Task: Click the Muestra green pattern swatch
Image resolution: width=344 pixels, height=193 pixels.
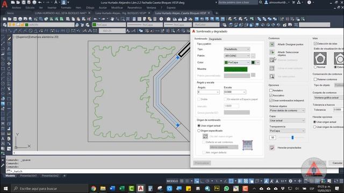Action: click(235, 69)
